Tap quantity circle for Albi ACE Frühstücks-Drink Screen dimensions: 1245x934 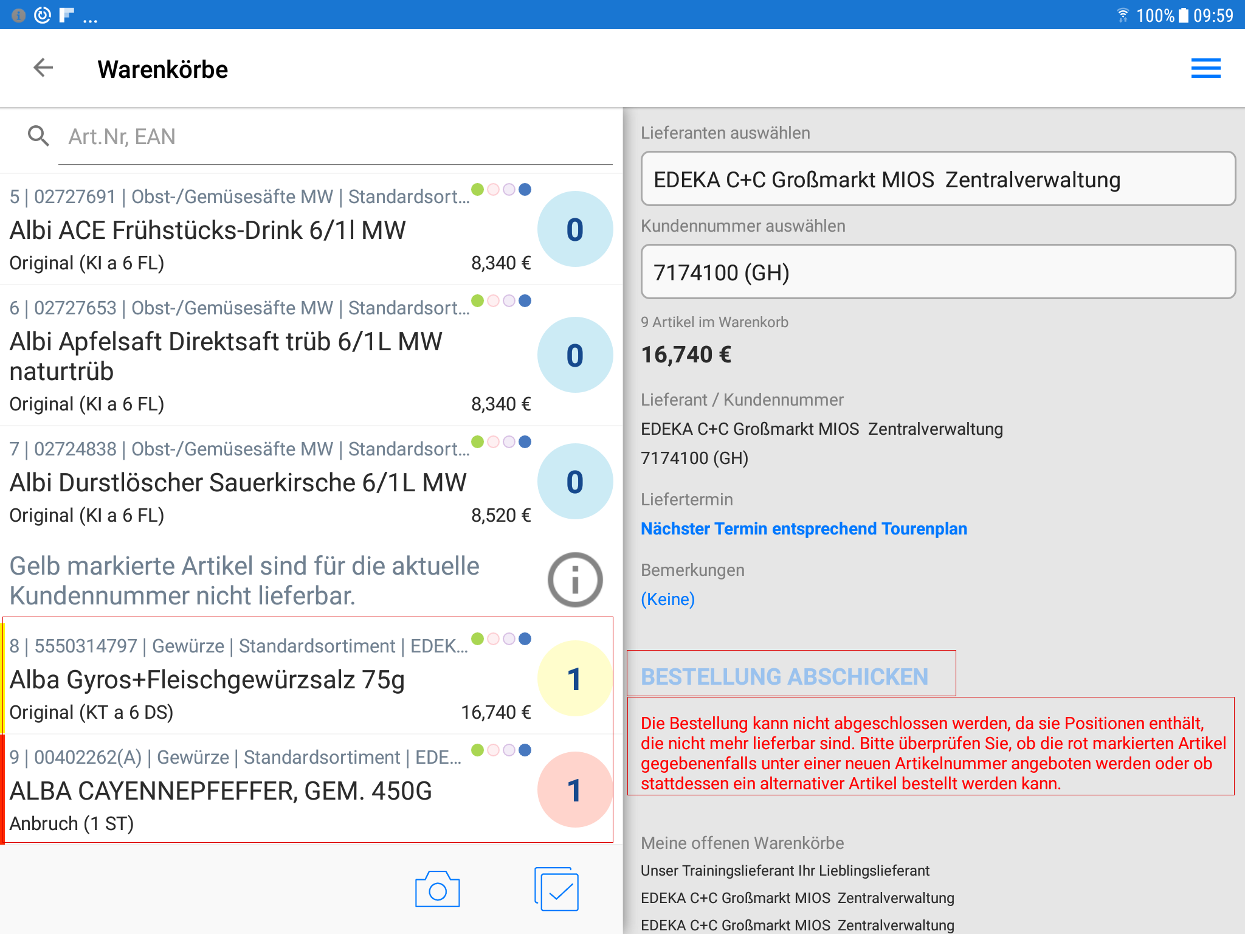(x=574, y=229)
